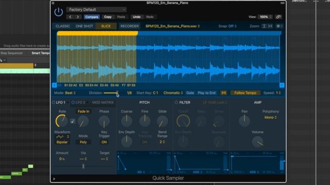Click the Fade In knob
The image size is (330, 185).
click(x=83, y=121)
